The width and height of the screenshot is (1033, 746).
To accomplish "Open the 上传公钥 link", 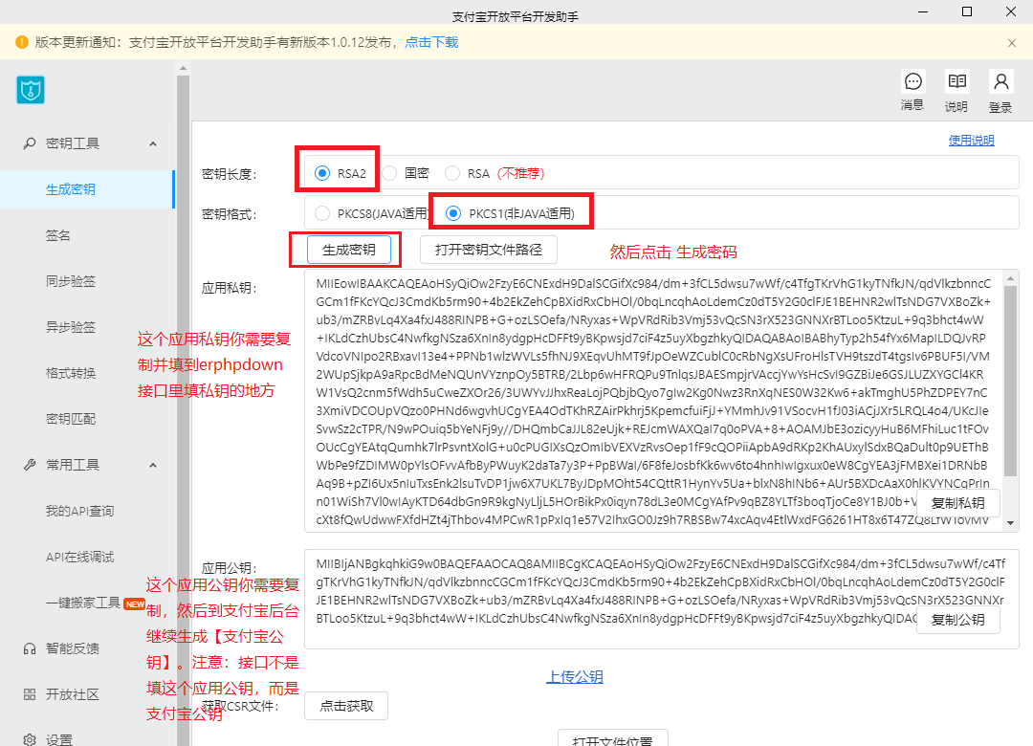I will [575, 677].
